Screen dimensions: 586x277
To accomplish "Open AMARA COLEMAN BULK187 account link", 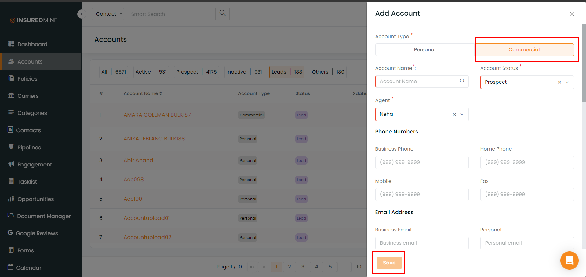I will click(157, 115).
